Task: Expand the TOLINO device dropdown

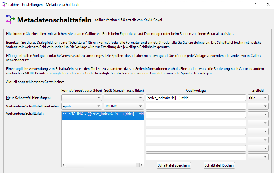Action: (x=124, y=106)
